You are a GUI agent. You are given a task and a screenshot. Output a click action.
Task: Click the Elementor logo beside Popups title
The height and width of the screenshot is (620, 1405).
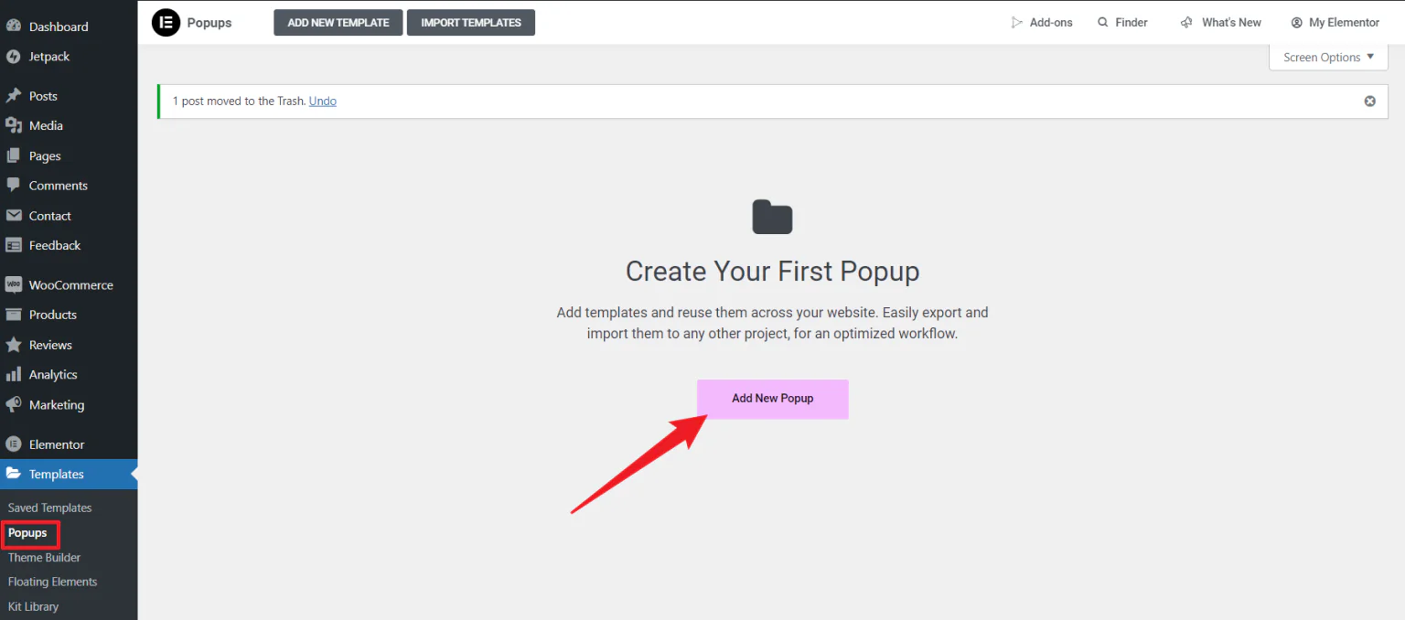(166, 23)
